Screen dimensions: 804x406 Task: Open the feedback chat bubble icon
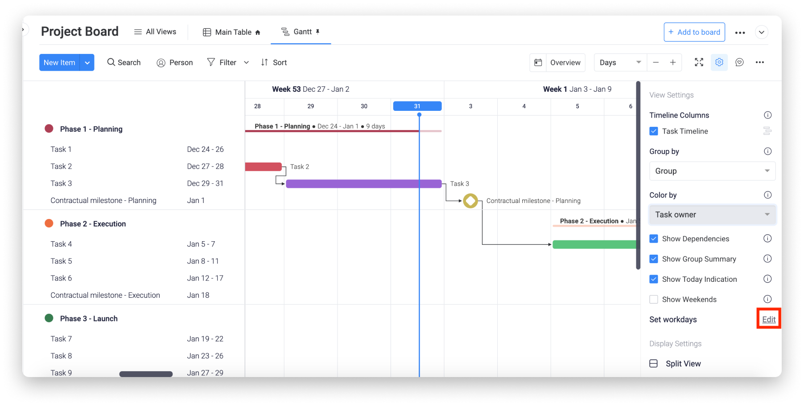point(739,62)
